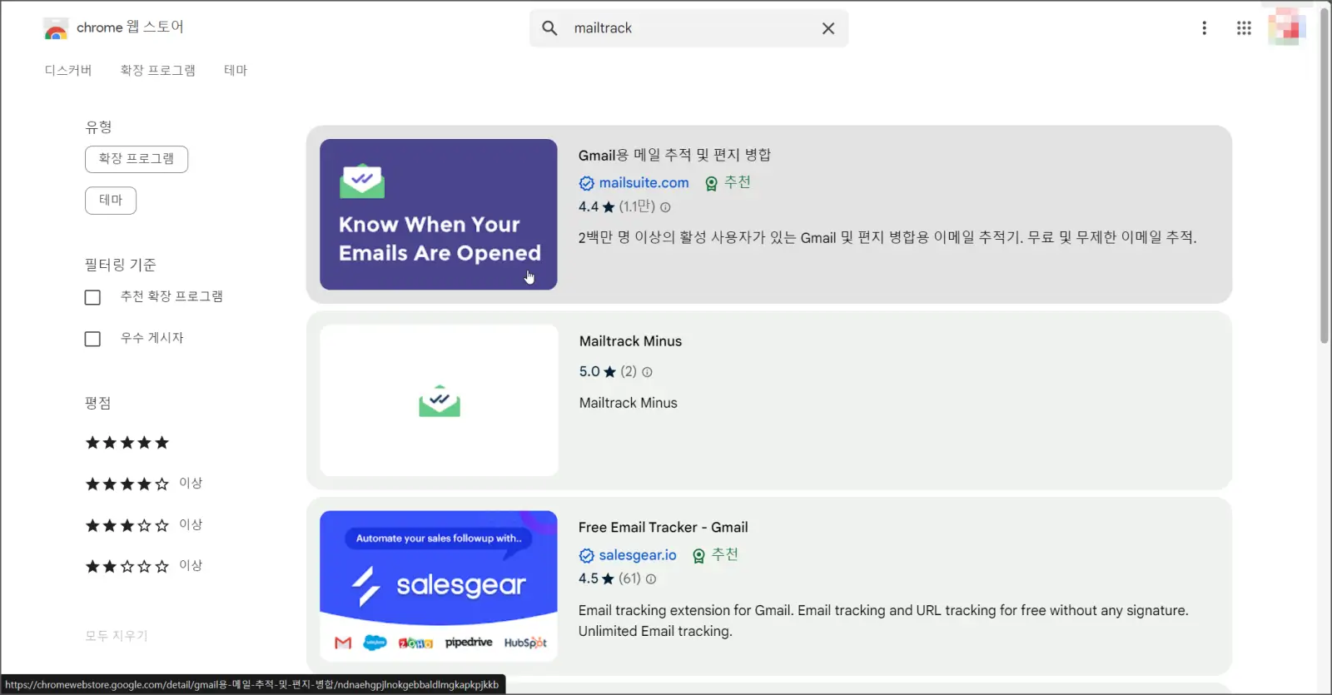1332x695 pixels.
Task: Click the 평점 heading
Action: click(x=98, y=403)
